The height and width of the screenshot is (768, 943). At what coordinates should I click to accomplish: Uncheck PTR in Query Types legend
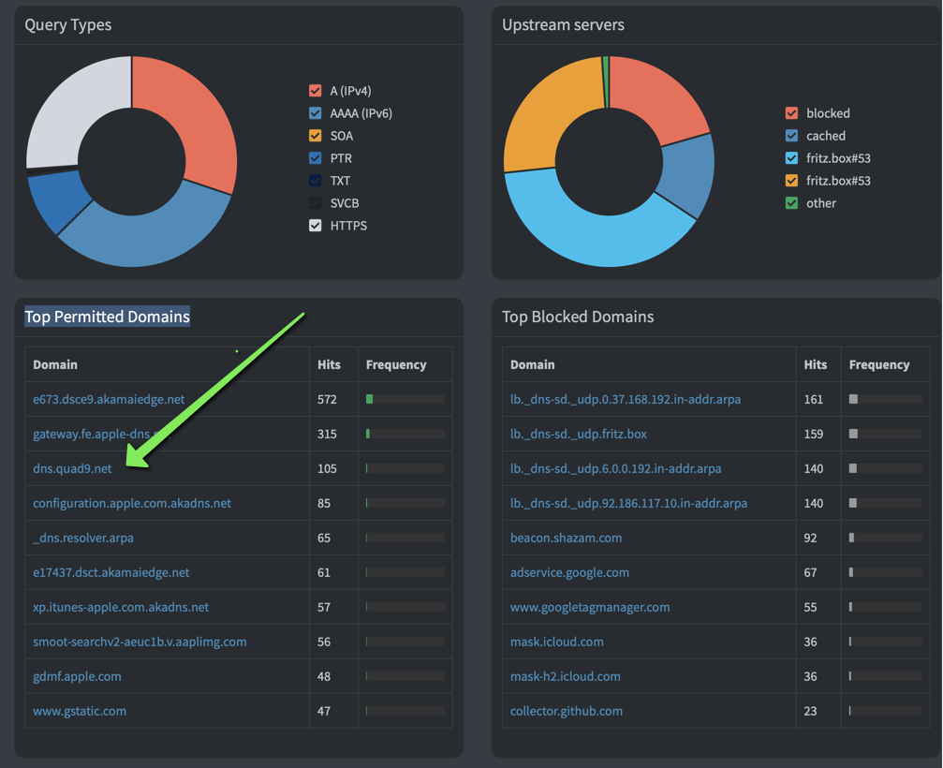click(315, 157)
